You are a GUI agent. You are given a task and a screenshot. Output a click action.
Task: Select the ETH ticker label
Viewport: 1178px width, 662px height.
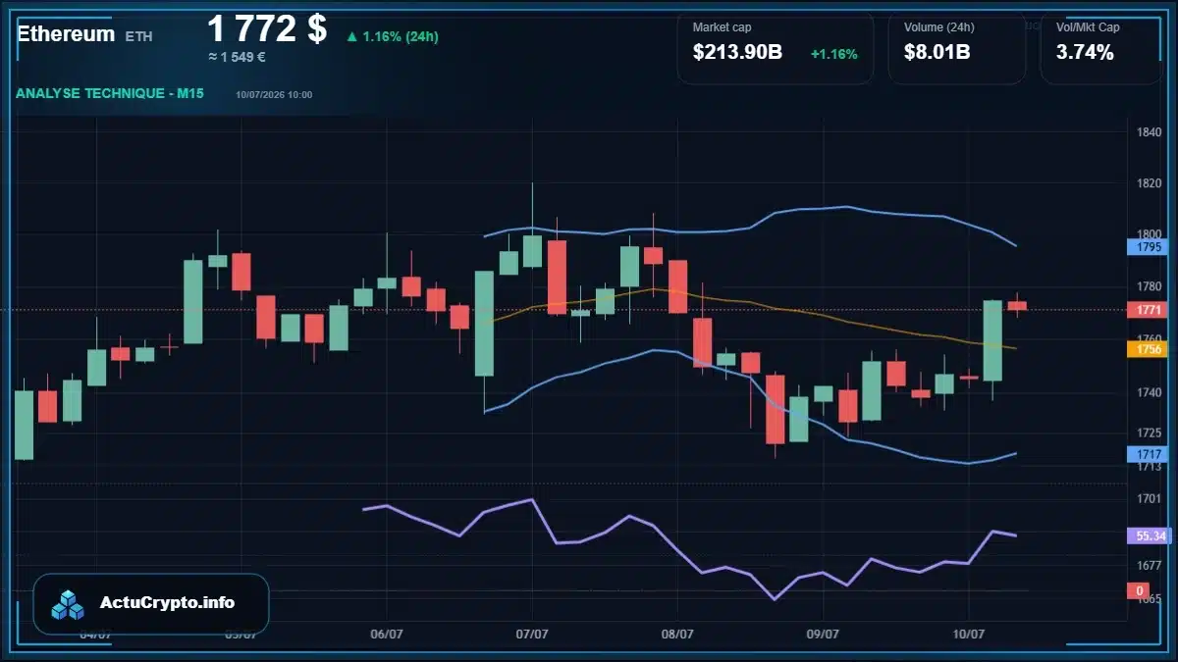tap(139, 36)
